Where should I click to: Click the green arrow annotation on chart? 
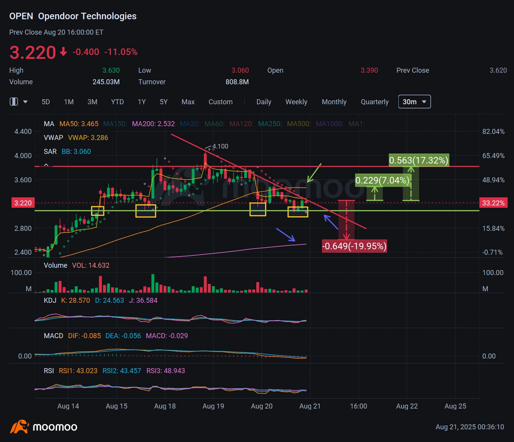(x=314, y=173)
